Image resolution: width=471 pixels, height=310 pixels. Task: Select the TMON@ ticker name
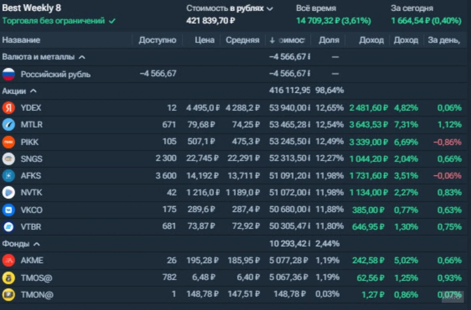point(37,295)
